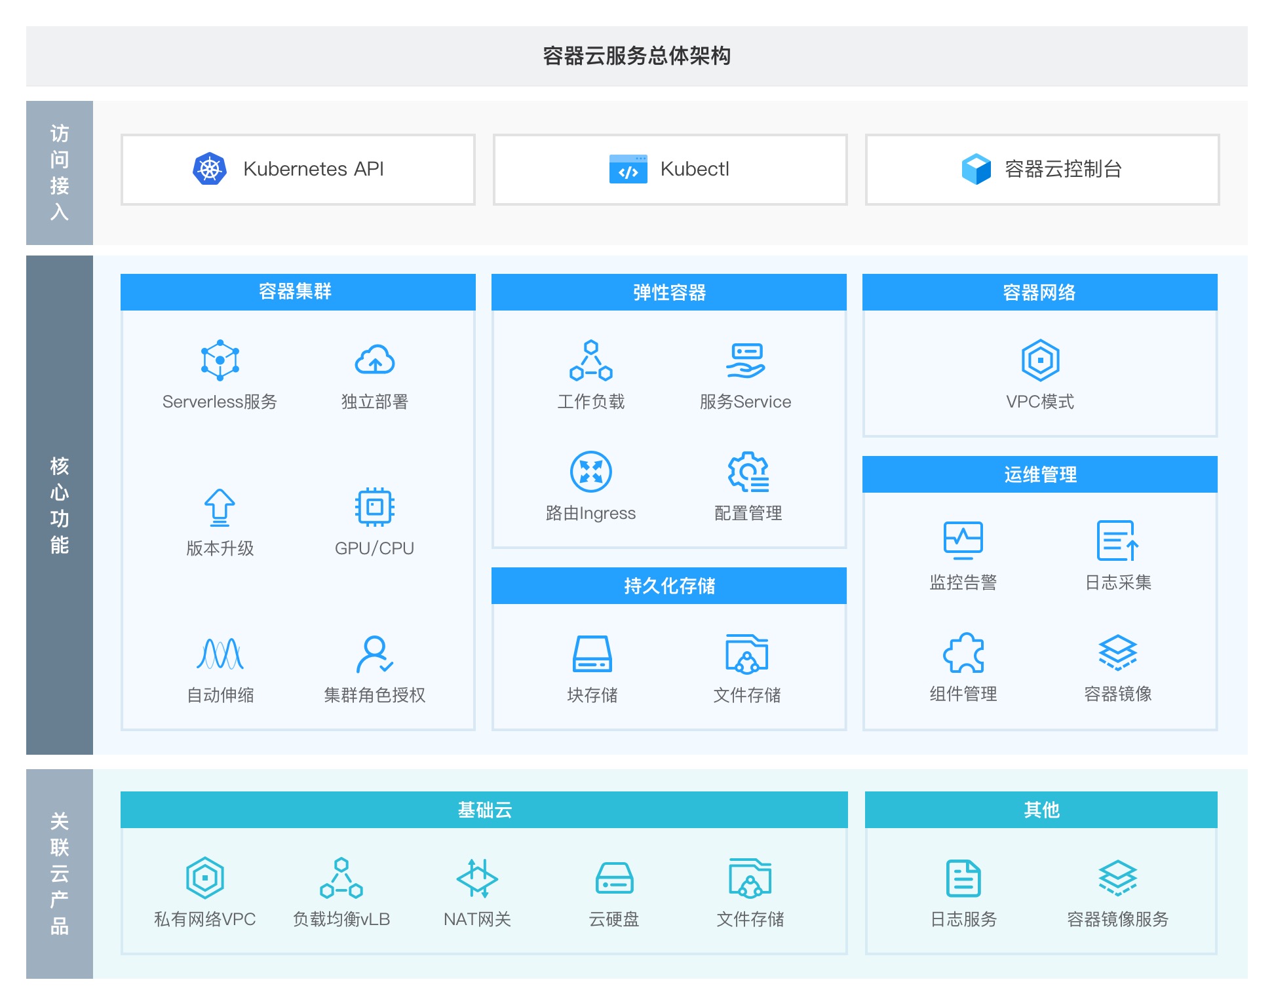Click the 核心功能 side panel label
The image size is (1274, 1005).
(x=60, y=504)
